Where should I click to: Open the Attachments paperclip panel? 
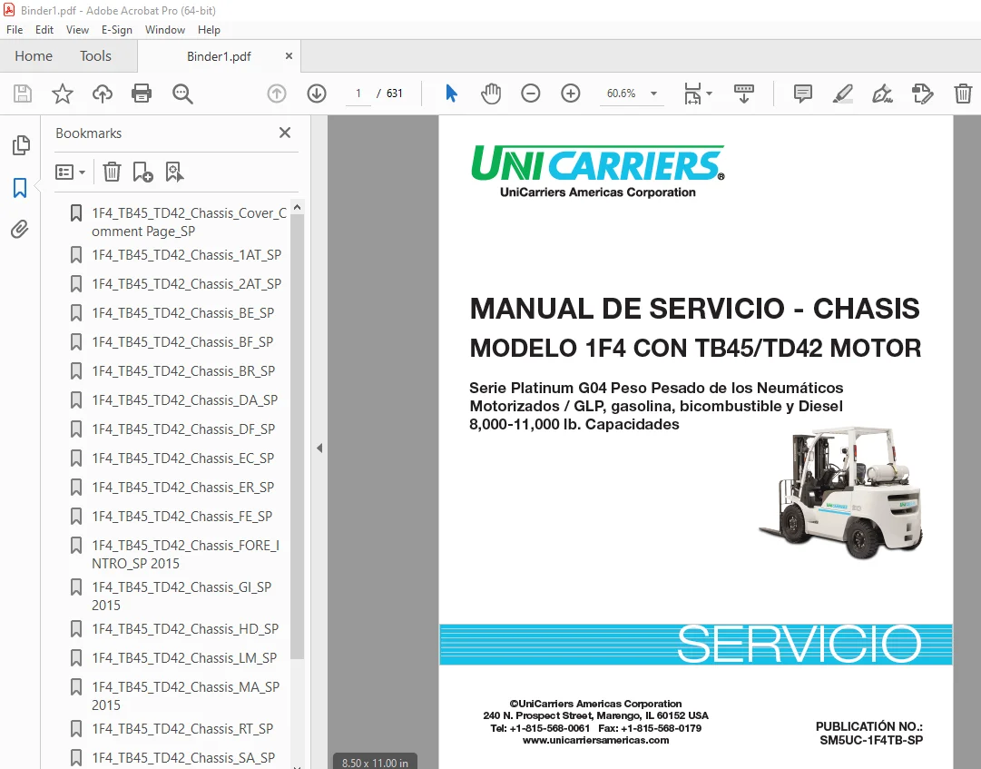[x=20, y=230]
